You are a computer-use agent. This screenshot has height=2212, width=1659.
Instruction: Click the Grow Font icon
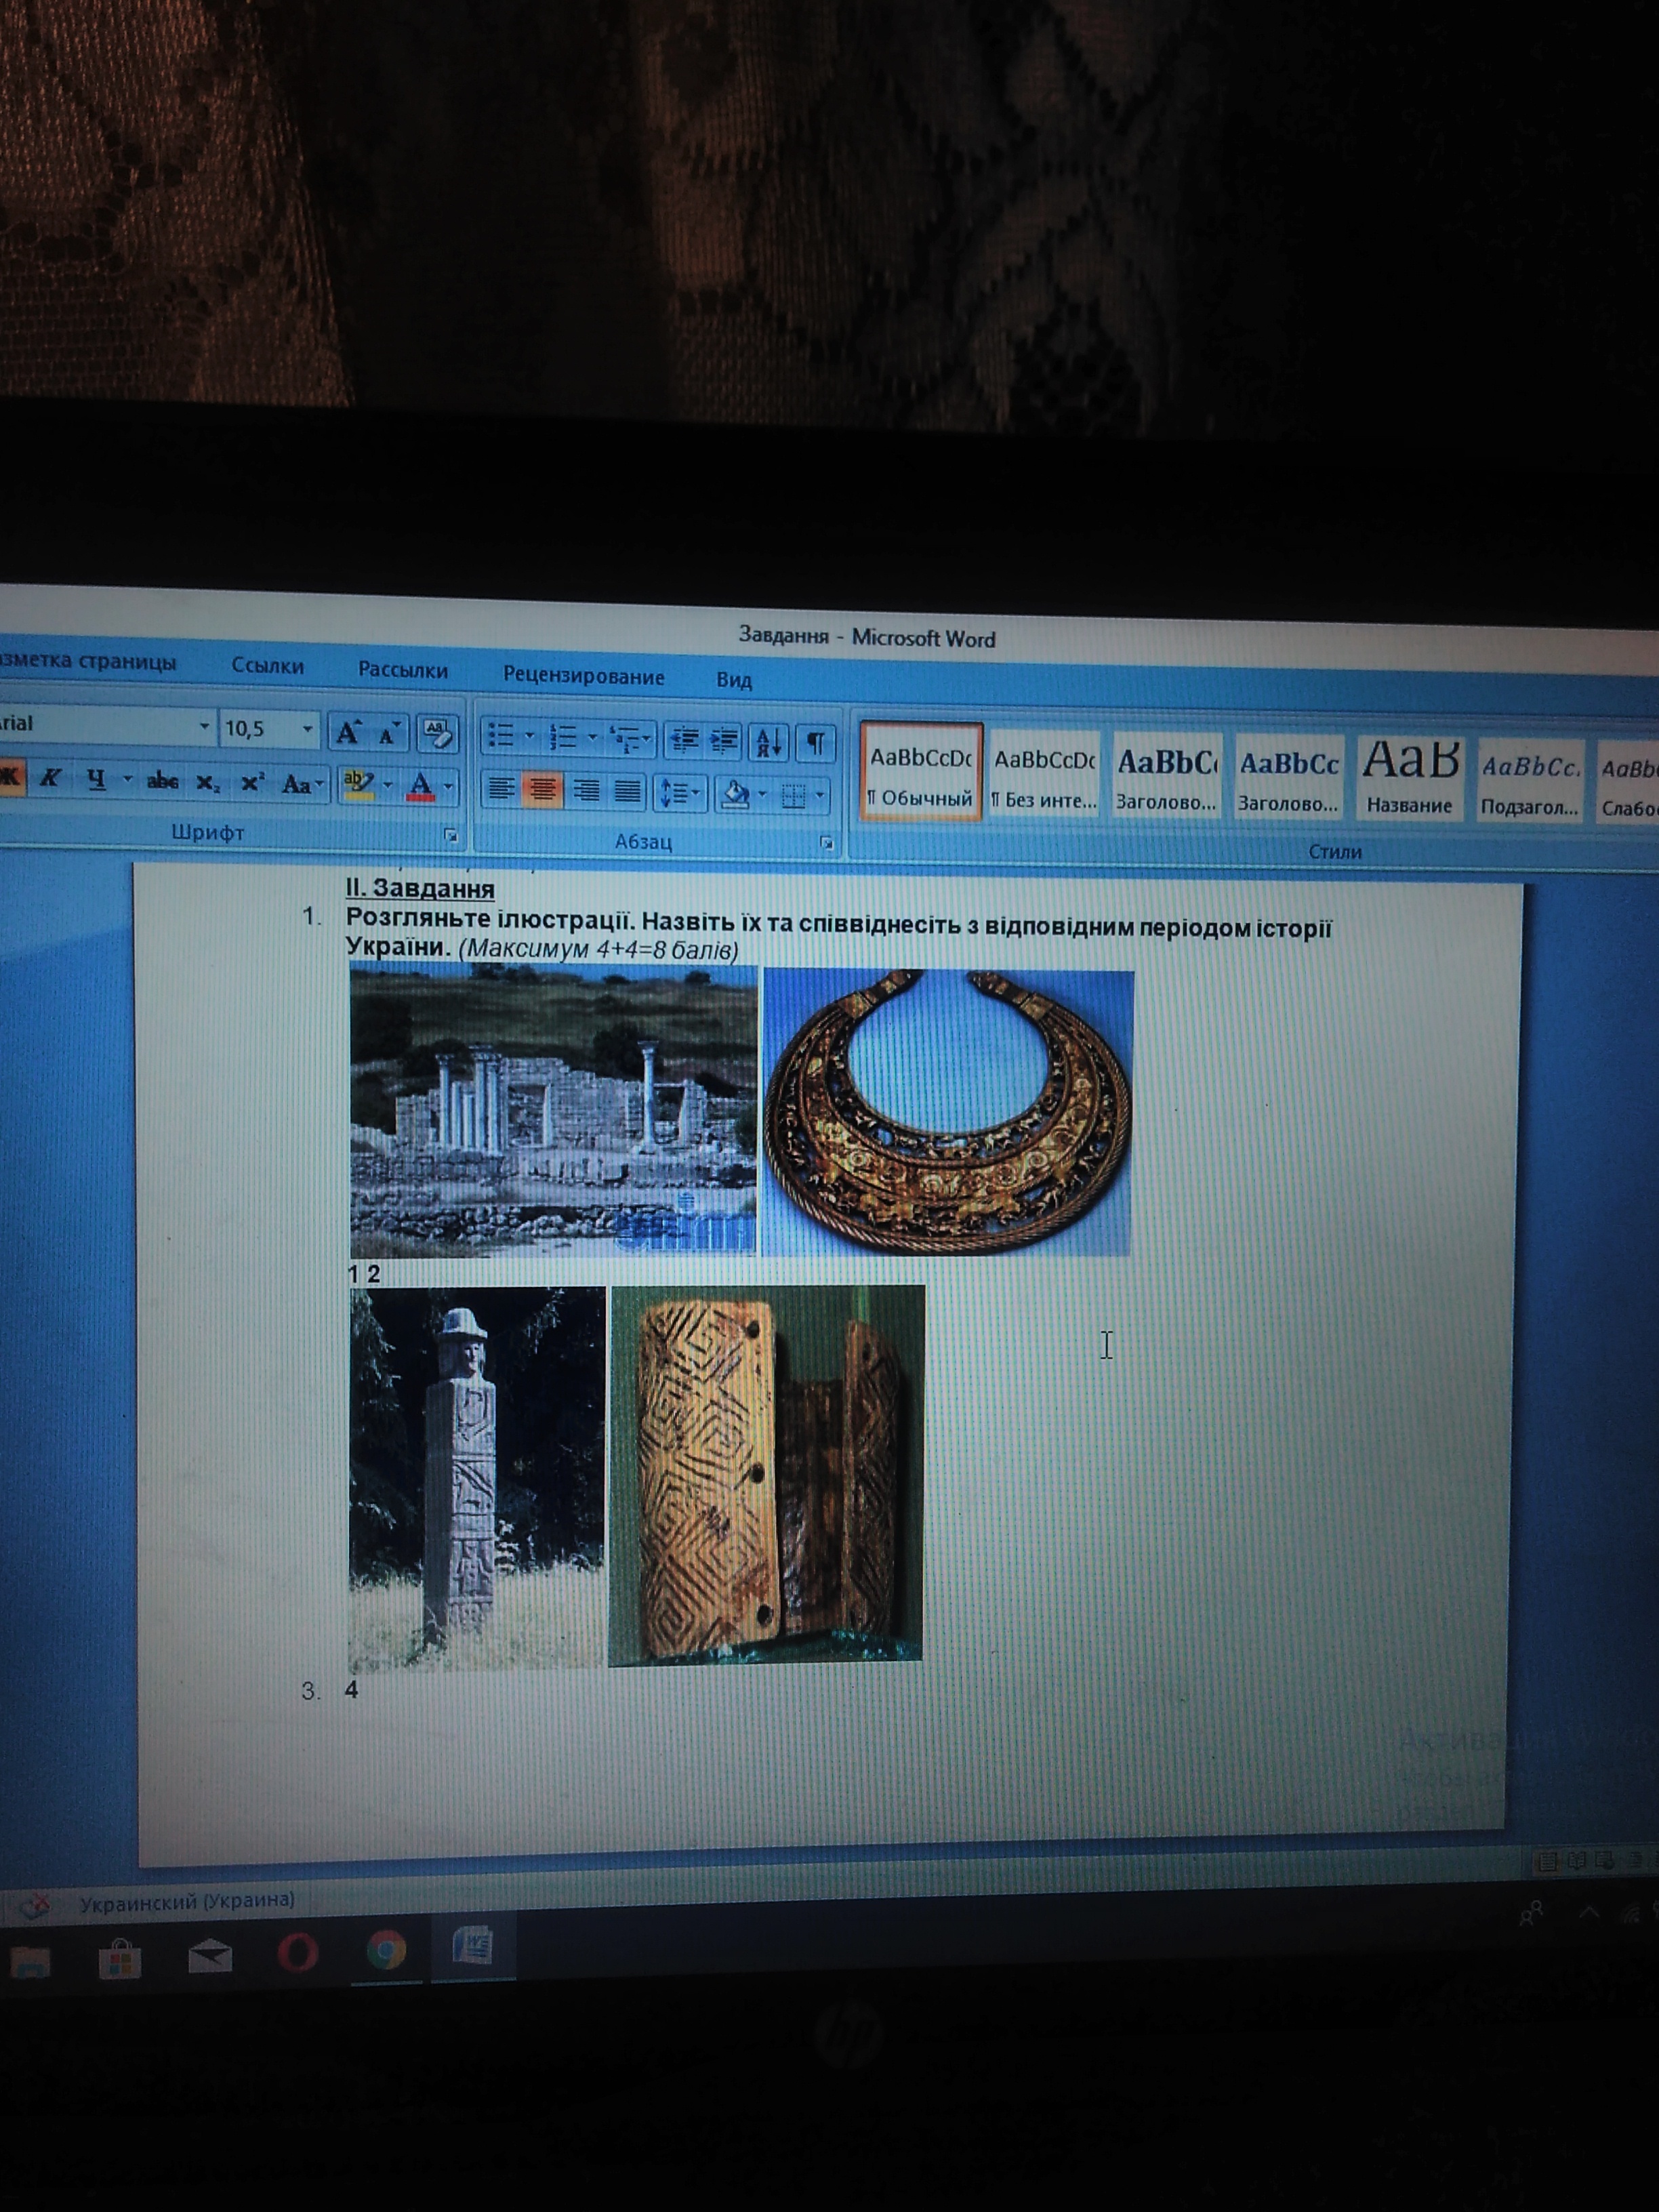click(x=348, y=732)
